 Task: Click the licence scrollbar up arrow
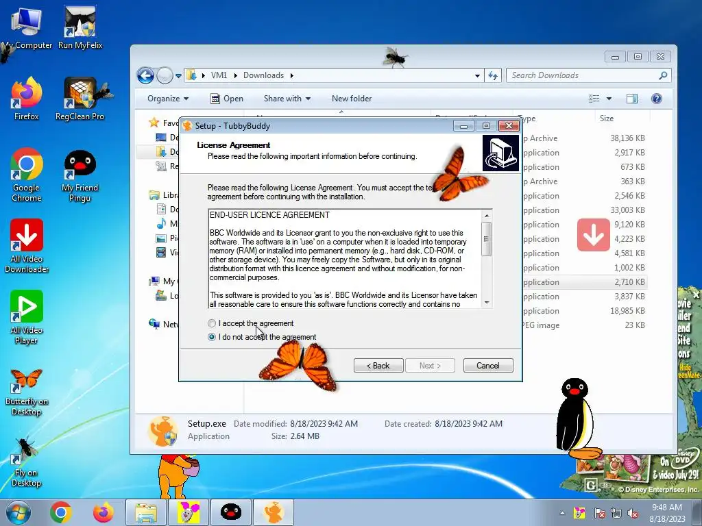click(x=487, y=216)
